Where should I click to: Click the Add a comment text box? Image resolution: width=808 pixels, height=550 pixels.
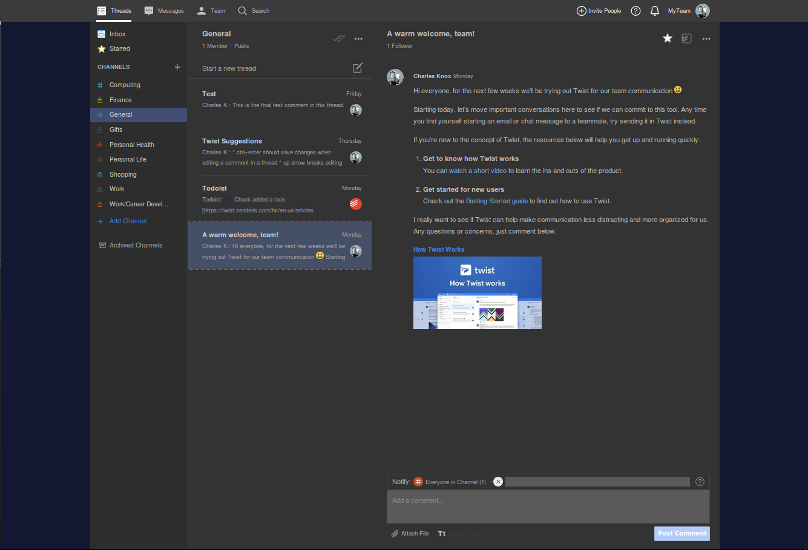[548, 506]
